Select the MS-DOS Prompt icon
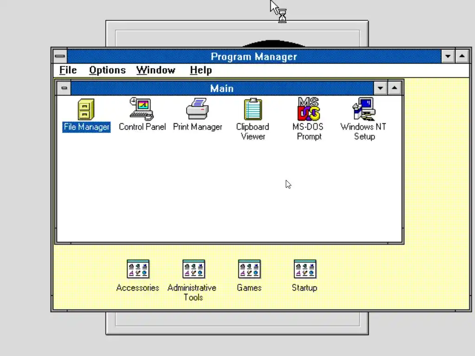The height and width of the screenshot is (356, 475). [308, 109]
